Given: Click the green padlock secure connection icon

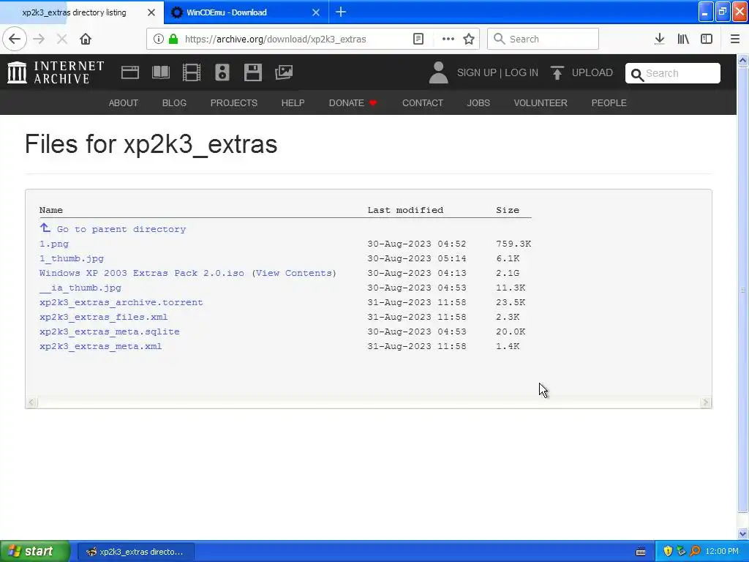Looking at the screenshot, I should click(173, 39).
